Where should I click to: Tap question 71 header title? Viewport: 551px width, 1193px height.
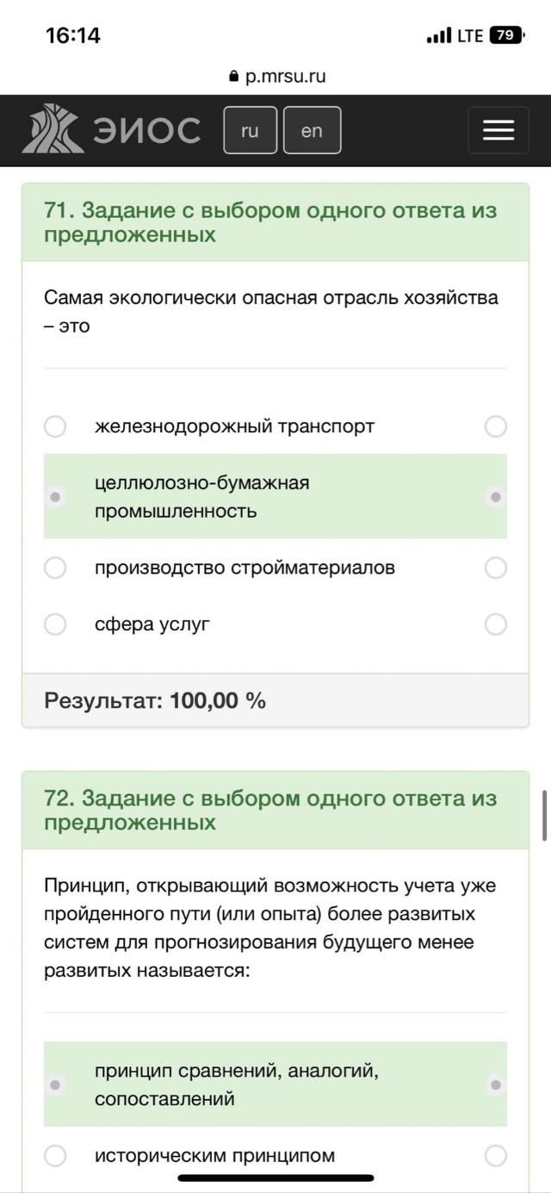[x=270, y=222]
